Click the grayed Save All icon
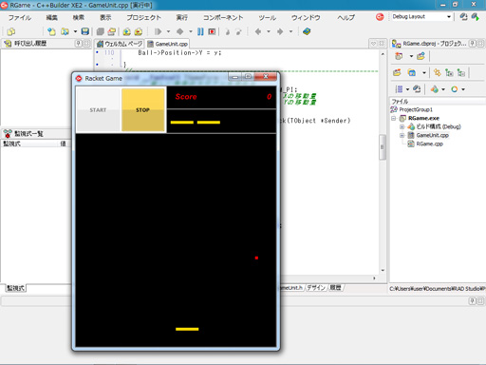The width and height of the screenshot is (486, 365). [x=101, y=31]
